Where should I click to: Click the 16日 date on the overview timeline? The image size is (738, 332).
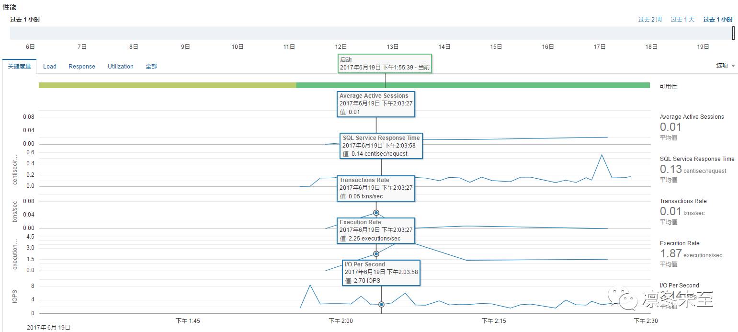[548, 47]
